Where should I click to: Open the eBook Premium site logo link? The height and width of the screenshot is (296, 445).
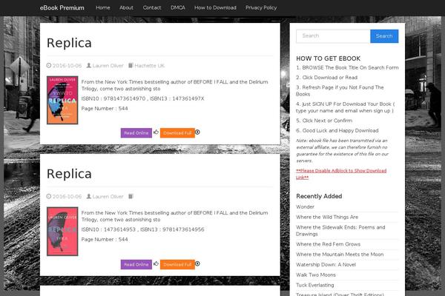[x=62, y=8]
